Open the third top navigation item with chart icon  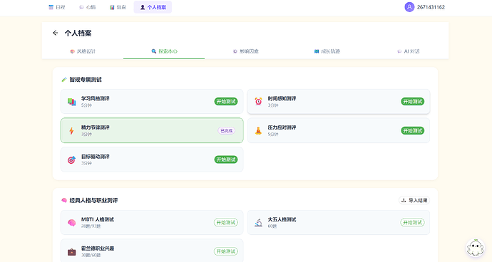pos(118,7)
